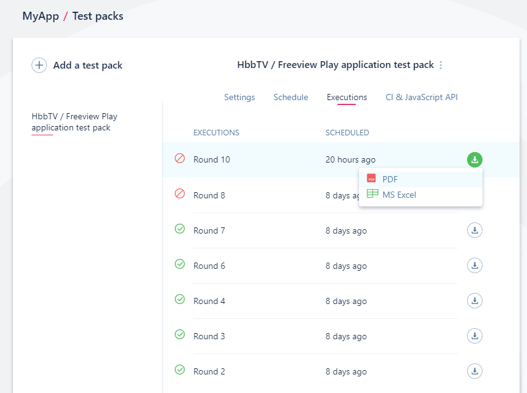Download the Round 2 execution report
This screenshot has height=393, width=527.
point(474,371)
